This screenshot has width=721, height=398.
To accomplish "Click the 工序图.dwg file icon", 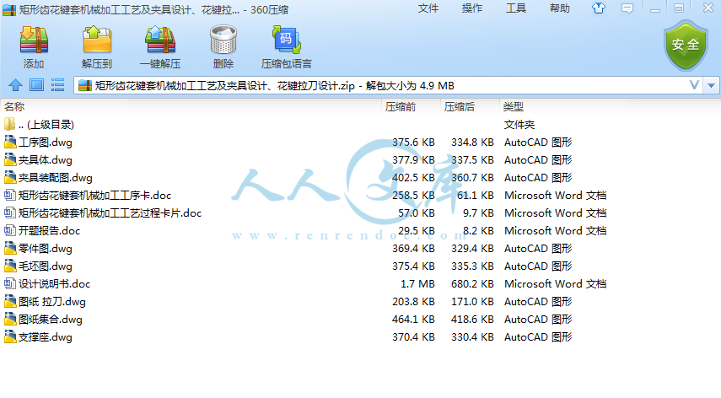I will pyautogui.click(x=10, y=142).
